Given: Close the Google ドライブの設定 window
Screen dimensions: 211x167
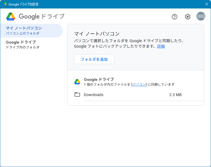Looking at the screenshot, I should [x=207, y=4].
